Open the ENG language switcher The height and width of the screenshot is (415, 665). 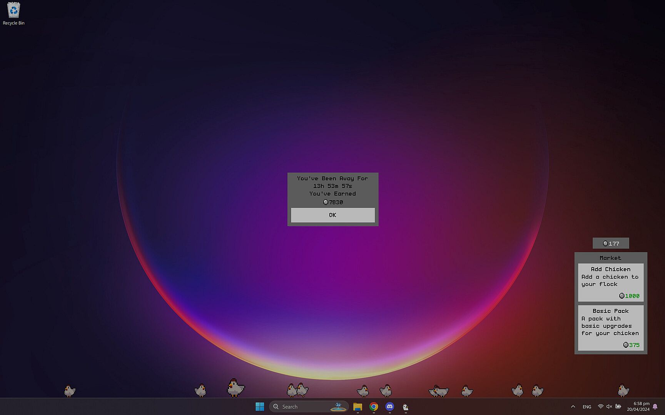(587, 407)
